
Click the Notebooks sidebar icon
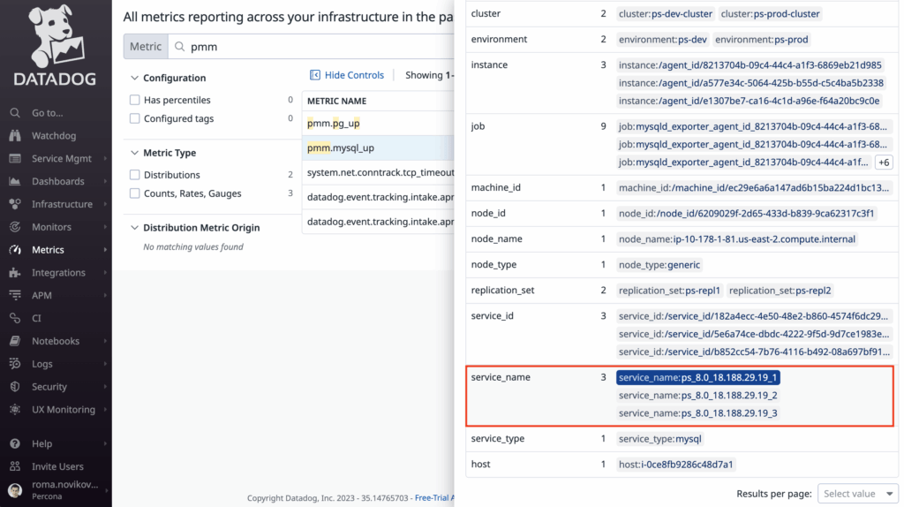coord(14,341)
